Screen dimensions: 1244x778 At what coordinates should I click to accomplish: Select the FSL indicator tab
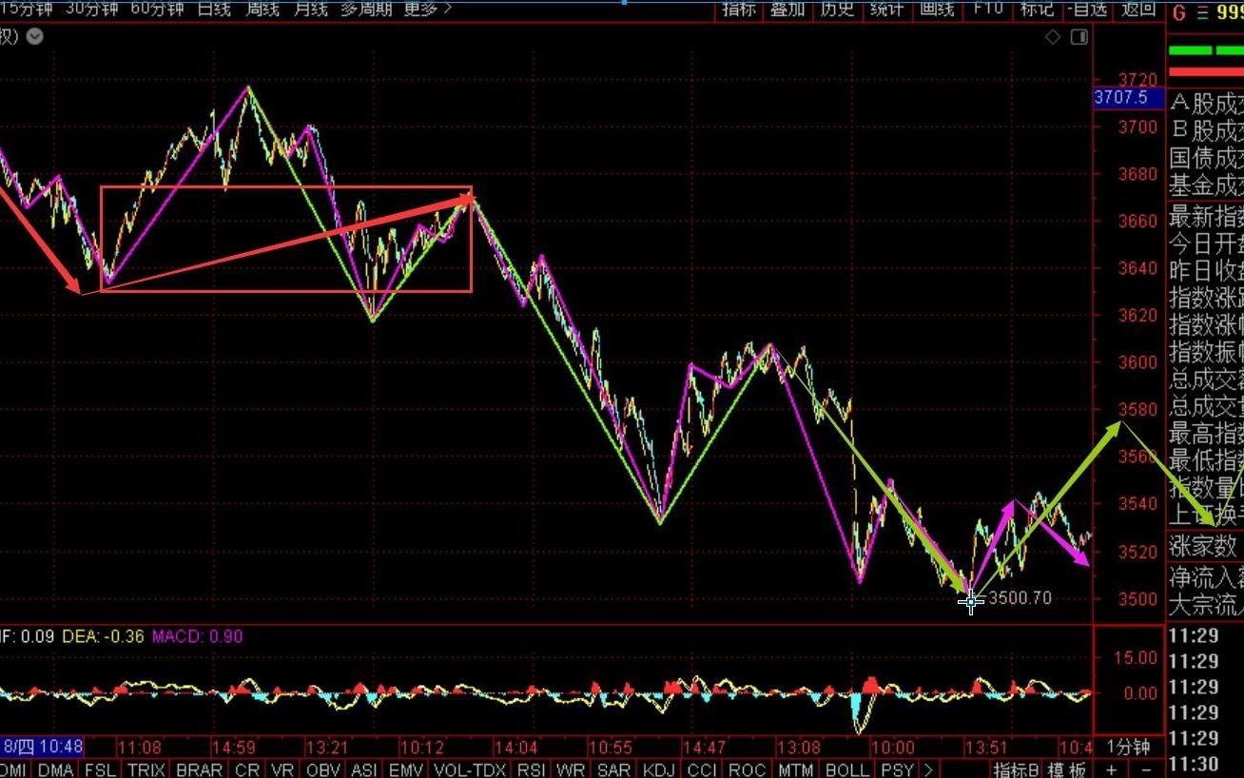(103, 769)
